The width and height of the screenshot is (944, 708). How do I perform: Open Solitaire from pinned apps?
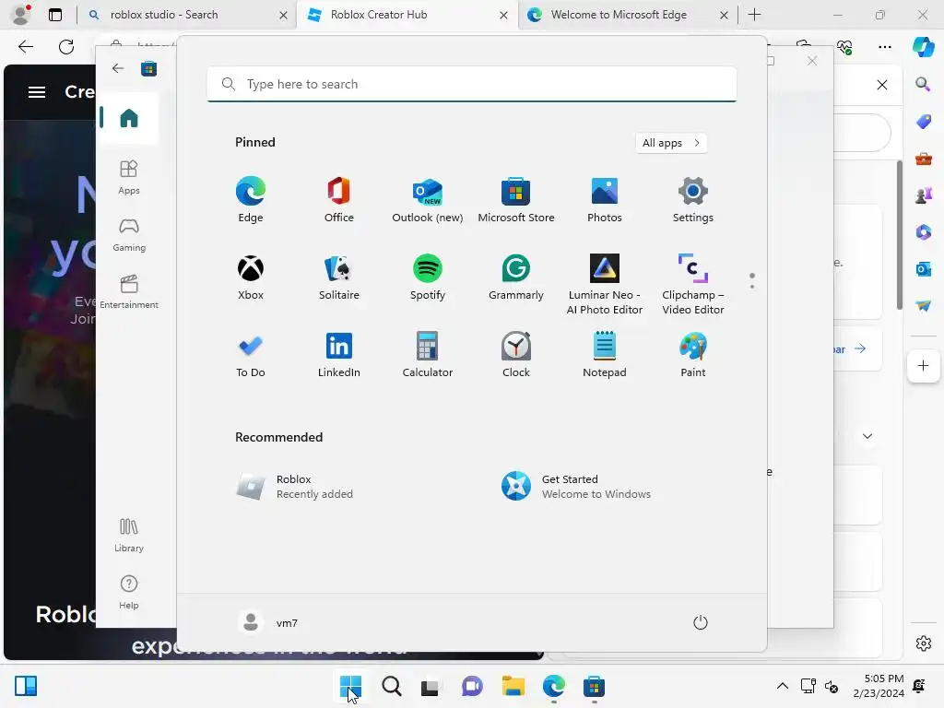coord(339,277)
